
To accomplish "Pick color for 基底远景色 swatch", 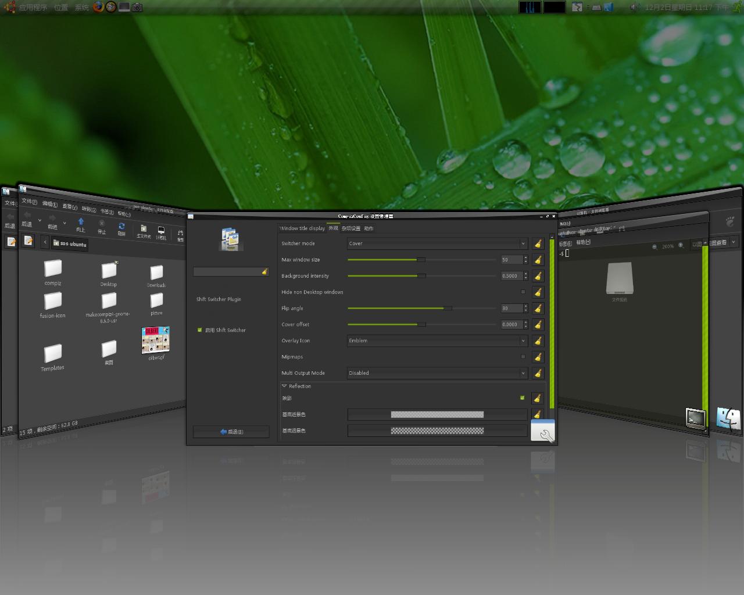I will pyautogui.click(x=437, y=431).
